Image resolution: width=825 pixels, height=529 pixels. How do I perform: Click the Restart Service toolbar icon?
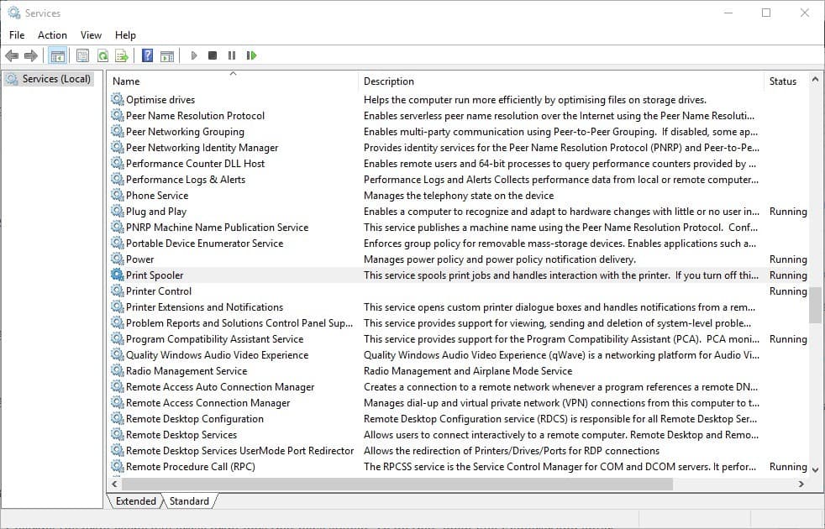251,55
